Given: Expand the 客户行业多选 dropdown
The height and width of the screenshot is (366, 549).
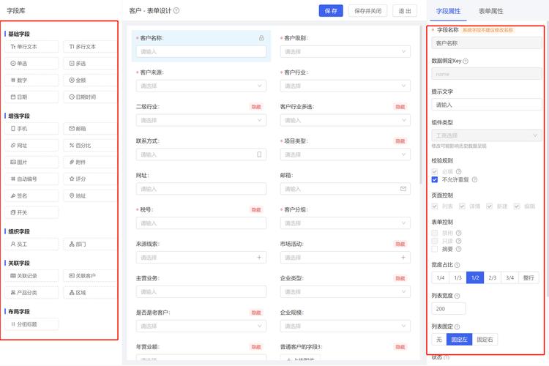Looking at the screenshot, I should click(346, 120).
